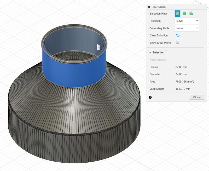Click the Secondary Units label
This screenshot has height=171, width=209.
159,28
